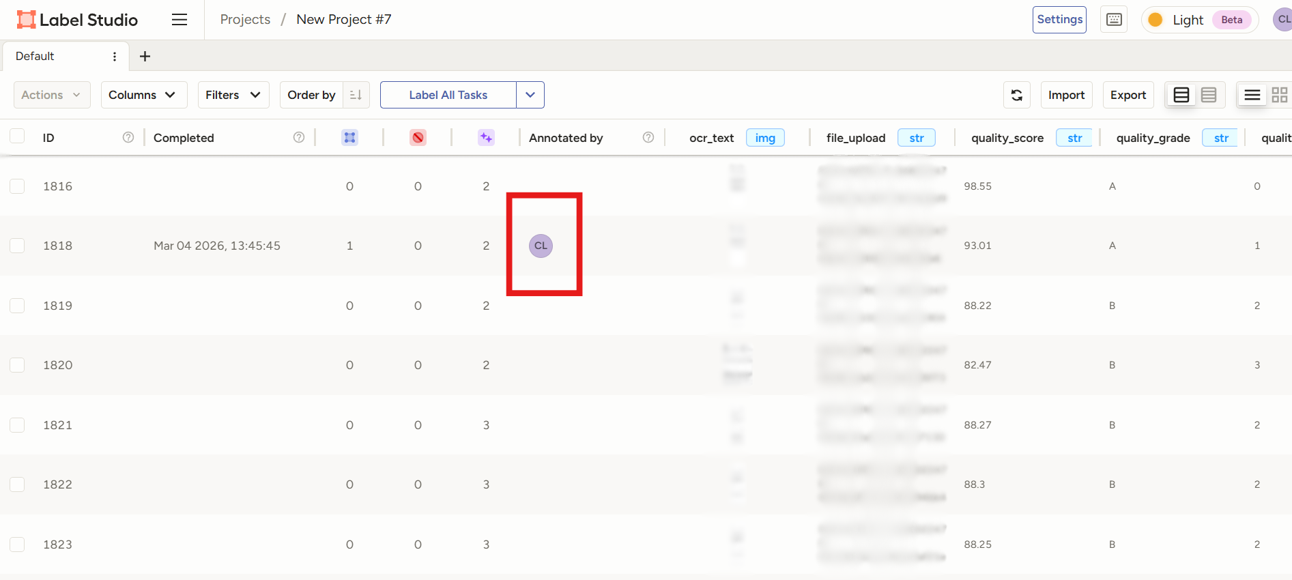Click the total annotations column icon
This screenshot has height=580, width=1292.
click(349, 138)
